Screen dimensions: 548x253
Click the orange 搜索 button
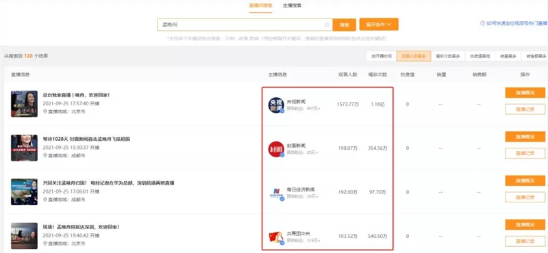(345, 25)
